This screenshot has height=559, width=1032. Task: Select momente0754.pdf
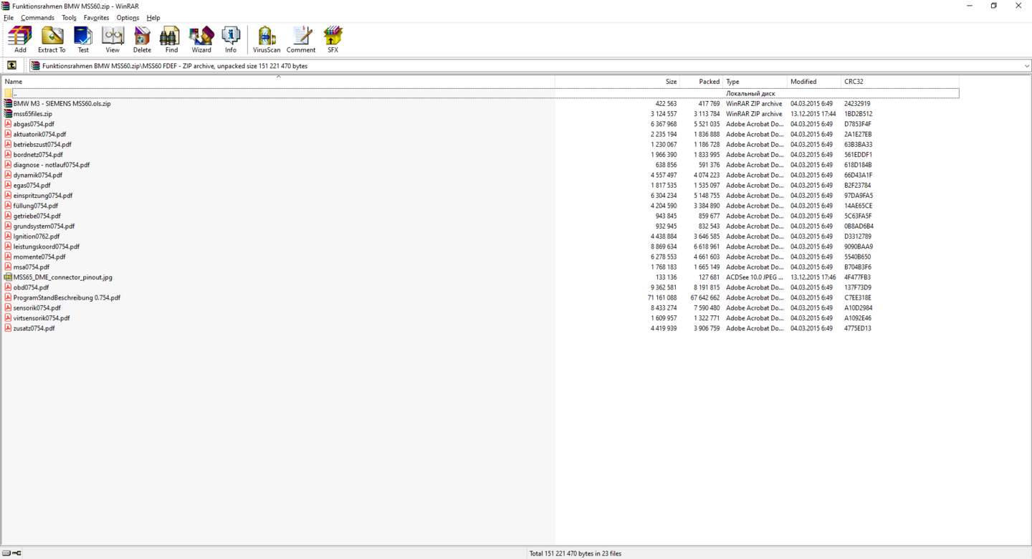tap(39, 257)
